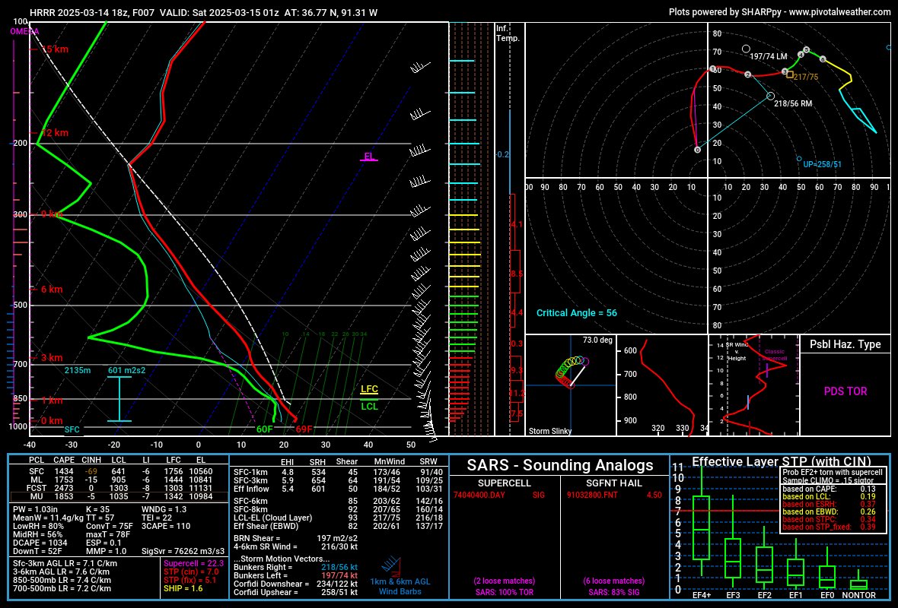This screenshot has width=898, height=608.
Task: Click the 1 km marker on the hodograph
Action: [713, 69]
